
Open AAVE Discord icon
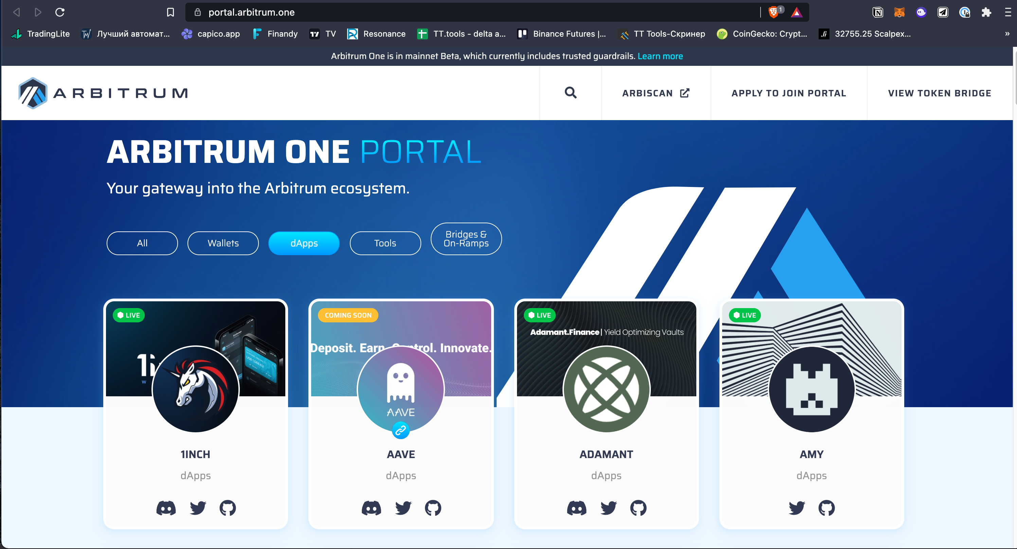[x=371, y=508]
